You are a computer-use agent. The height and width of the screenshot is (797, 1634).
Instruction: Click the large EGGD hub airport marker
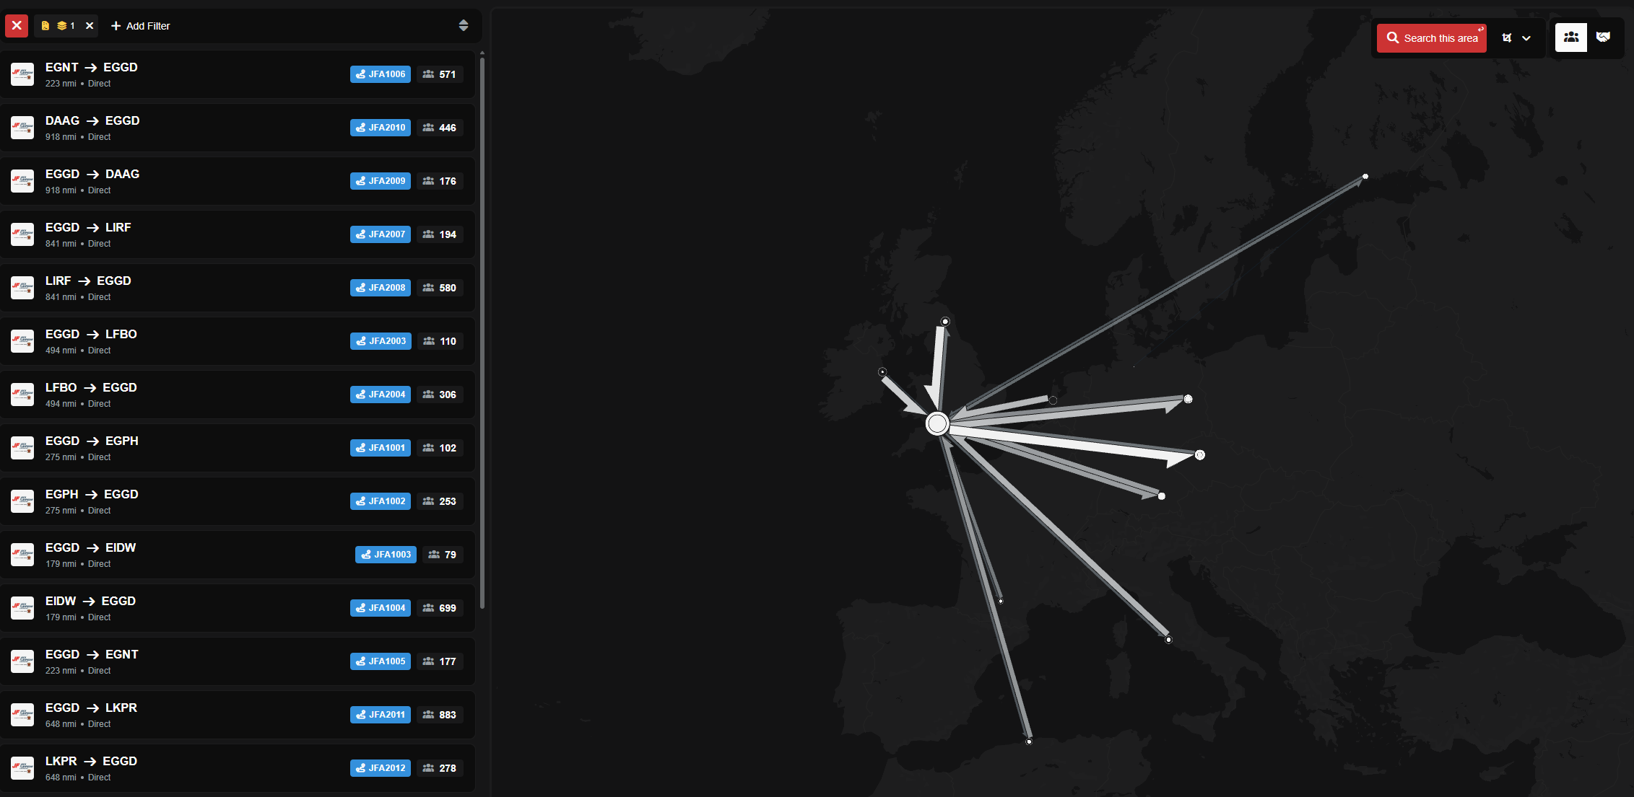coord(936,423)
